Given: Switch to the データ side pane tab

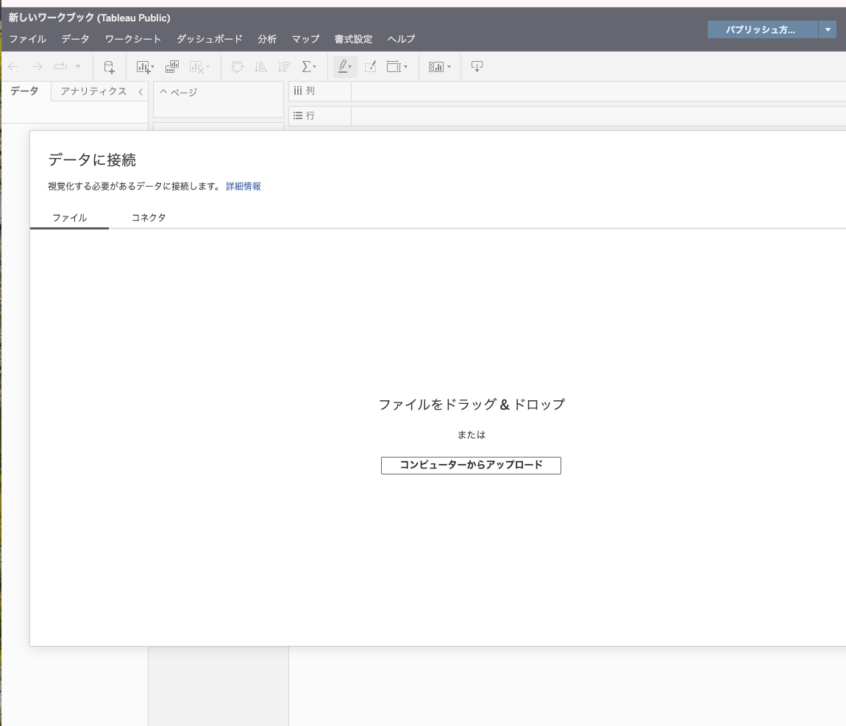Looking at the screenshot, I should click(x=24, y=91).
